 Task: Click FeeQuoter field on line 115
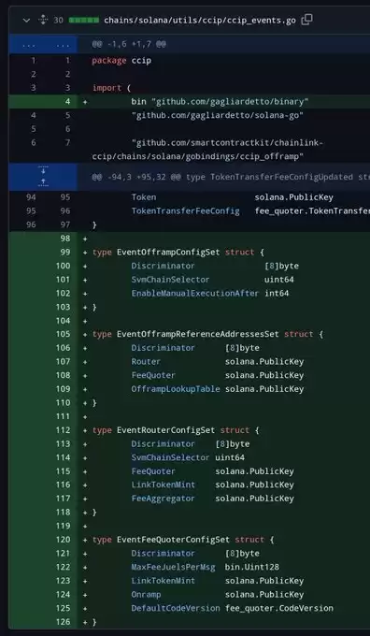pos(153,471)
